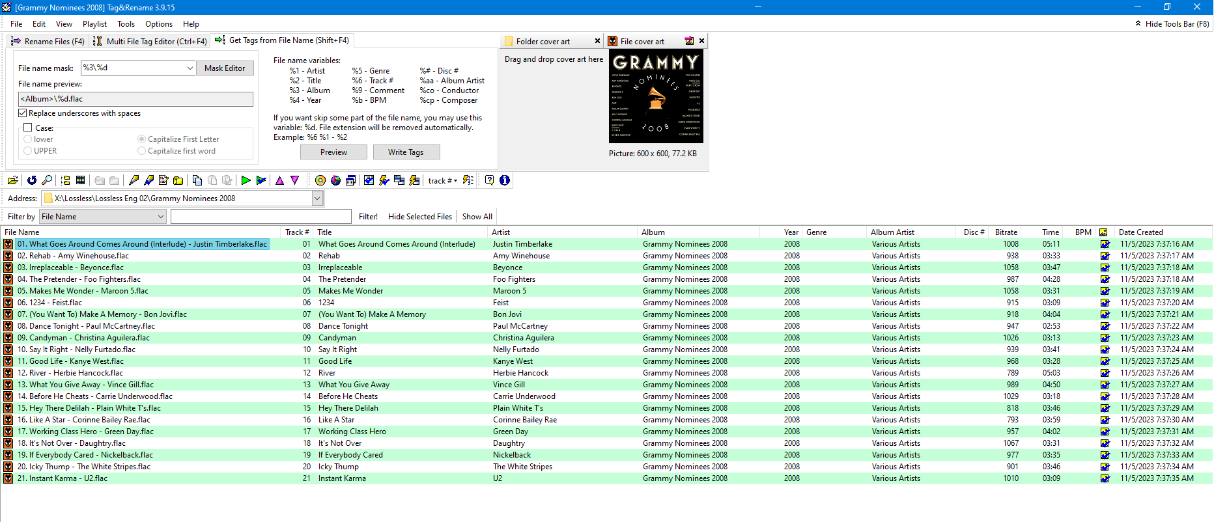Click the picture icon on File cover art tab
The height and width of the screenshot is (522, 1214).
(689, 41)
